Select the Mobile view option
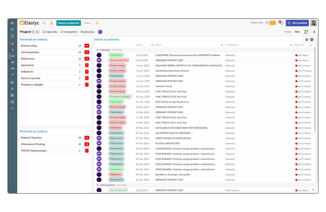The width and height of the screenshot is (326, 212). (x=288, y=32)
